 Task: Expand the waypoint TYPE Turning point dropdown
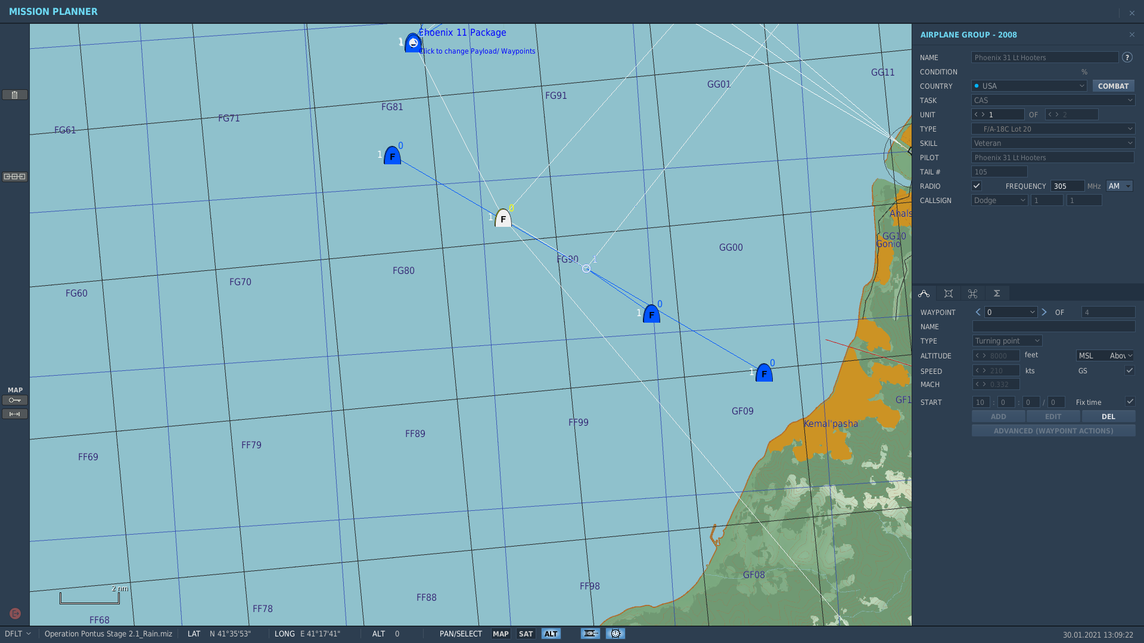point(1008,341)
